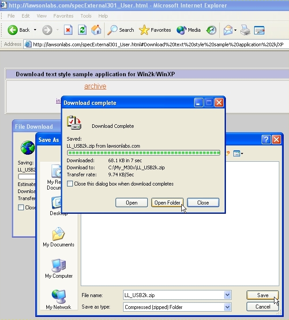Open the View menu
The image size is (289, 320).
[41, 16]
